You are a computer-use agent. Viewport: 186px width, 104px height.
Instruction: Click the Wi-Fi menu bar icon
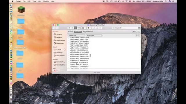point(126,1)
